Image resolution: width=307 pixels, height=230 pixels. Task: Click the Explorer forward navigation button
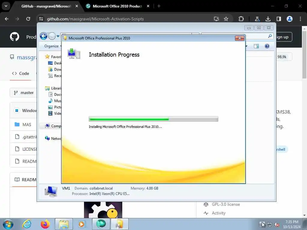52,36
